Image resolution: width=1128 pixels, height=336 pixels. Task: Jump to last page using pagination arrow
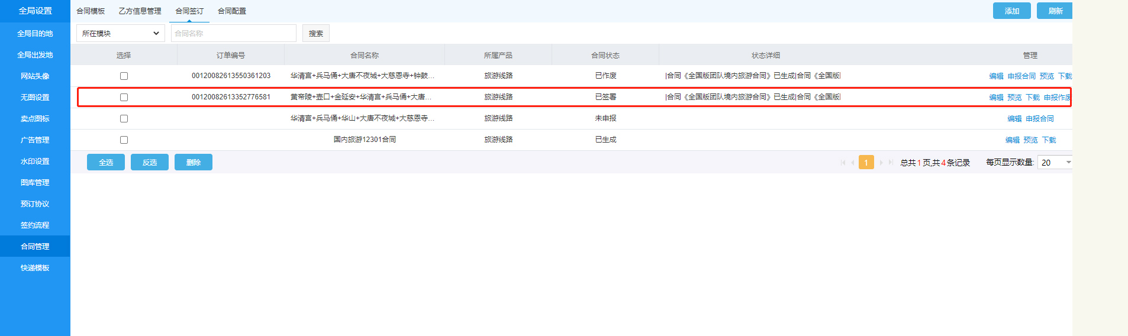pos(891,163)
